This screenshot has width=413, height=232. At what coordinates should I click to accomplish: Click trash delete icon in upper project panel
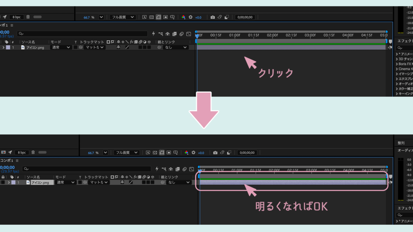[28, 17]
